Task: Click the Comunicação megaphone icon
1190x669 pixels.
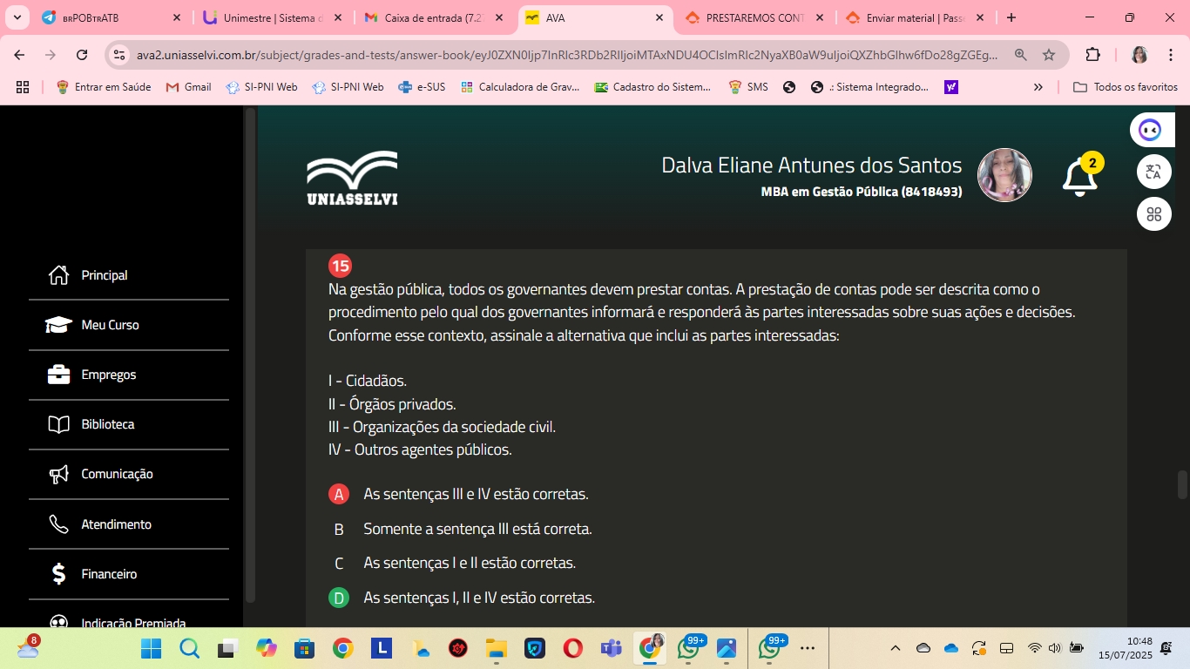Action: pyautogui.click(x=58, y=474)
